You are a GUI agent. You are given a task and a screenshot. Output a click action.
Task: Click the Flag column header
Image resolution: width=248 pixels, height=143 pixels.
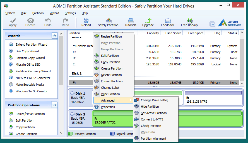click(x=213, y=33)
